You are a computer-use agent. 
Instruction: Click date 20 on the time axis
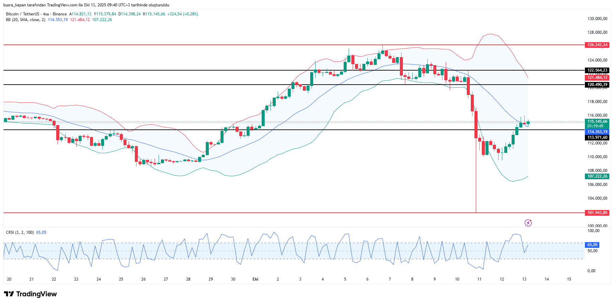click(9, 279)
